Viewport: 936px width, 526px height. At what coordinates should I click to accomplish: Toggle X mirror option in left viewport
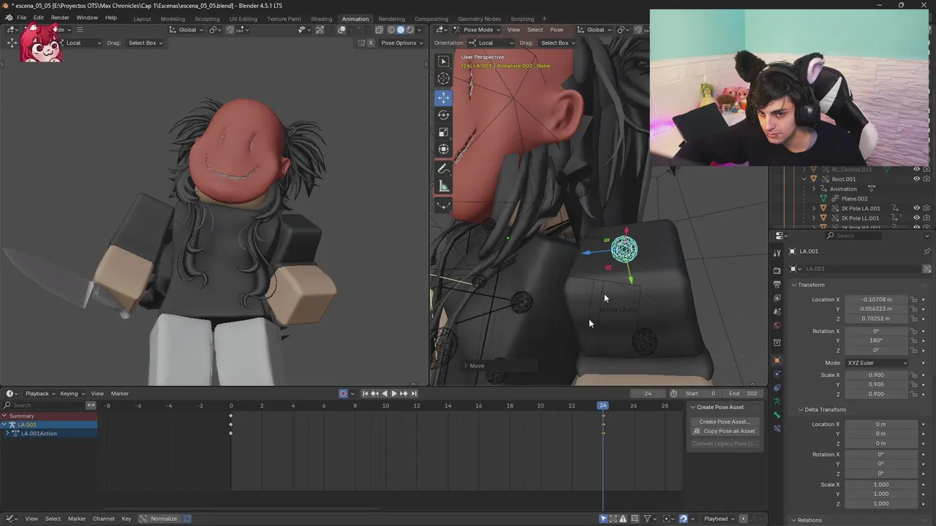(371, 43)
